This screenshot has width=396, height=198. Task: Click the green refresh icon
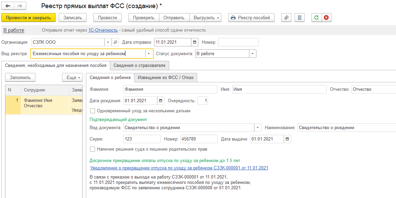316,17
